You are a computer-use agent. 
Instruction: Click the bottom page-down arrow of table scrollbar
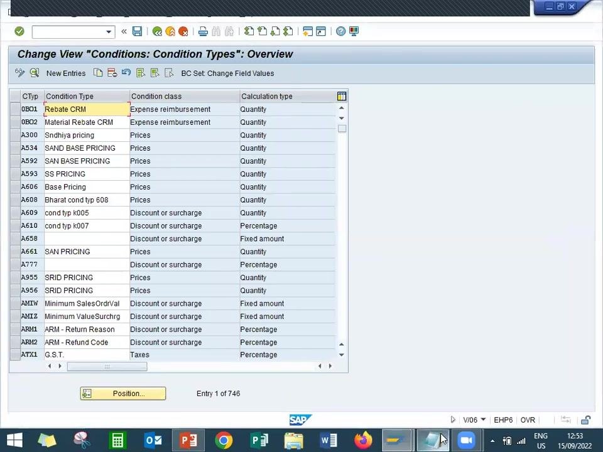coord(342,355)
